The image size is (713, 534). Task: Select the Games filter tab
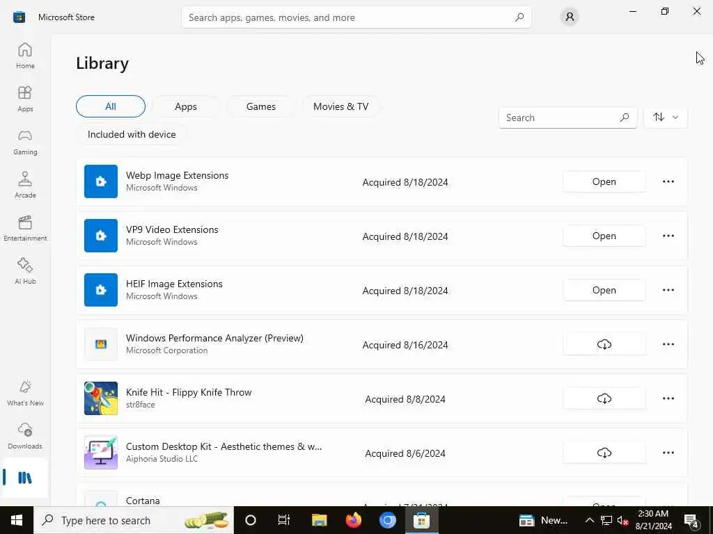click(x=260, y=106)
